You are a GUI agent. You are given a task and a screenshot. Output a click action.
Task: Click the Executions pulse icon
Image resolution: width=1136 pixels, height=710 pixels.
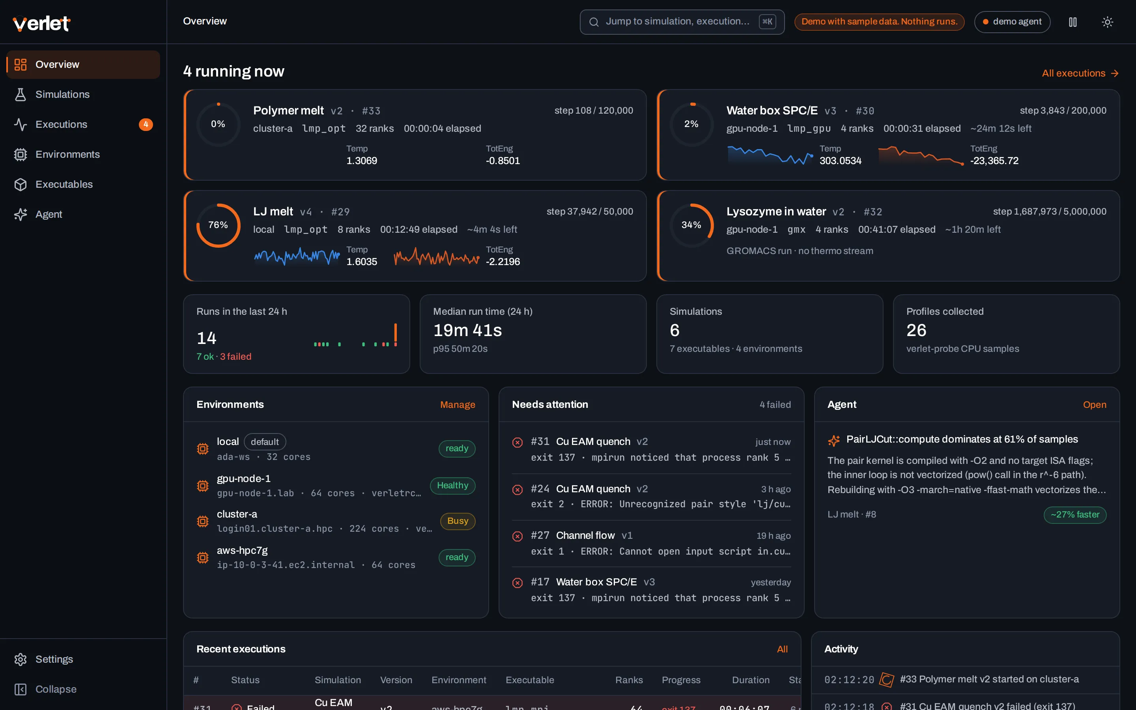(x=20, y=124)
